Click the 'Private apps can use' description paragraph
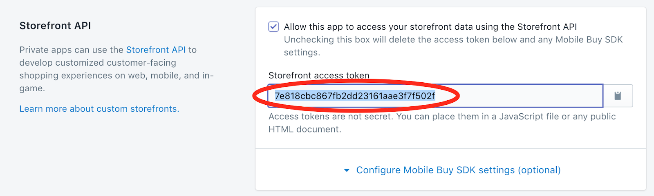The width and height of the screenshot is (654, 196). coord(116,69)
